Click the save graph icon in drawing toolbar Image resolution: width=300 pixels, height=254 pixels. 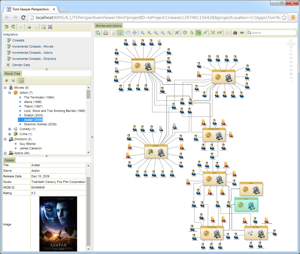(x=98, y=33)
